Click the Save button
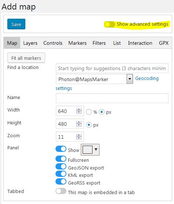 pyautogui.click(x=16, y=24)
